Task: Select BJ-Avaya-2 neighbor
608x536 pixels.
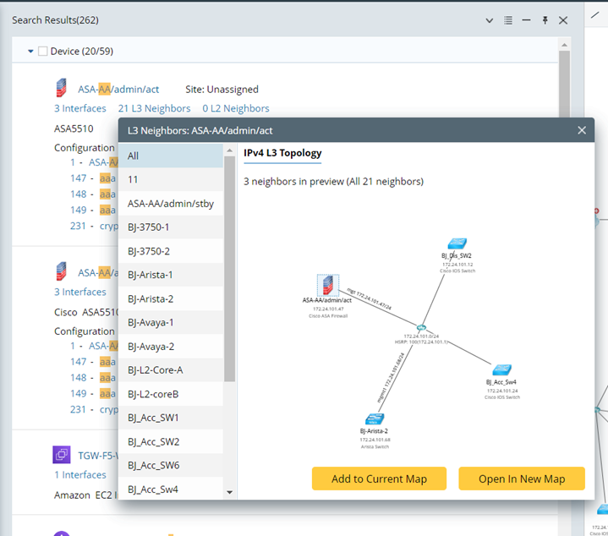Action: (171, 347)
